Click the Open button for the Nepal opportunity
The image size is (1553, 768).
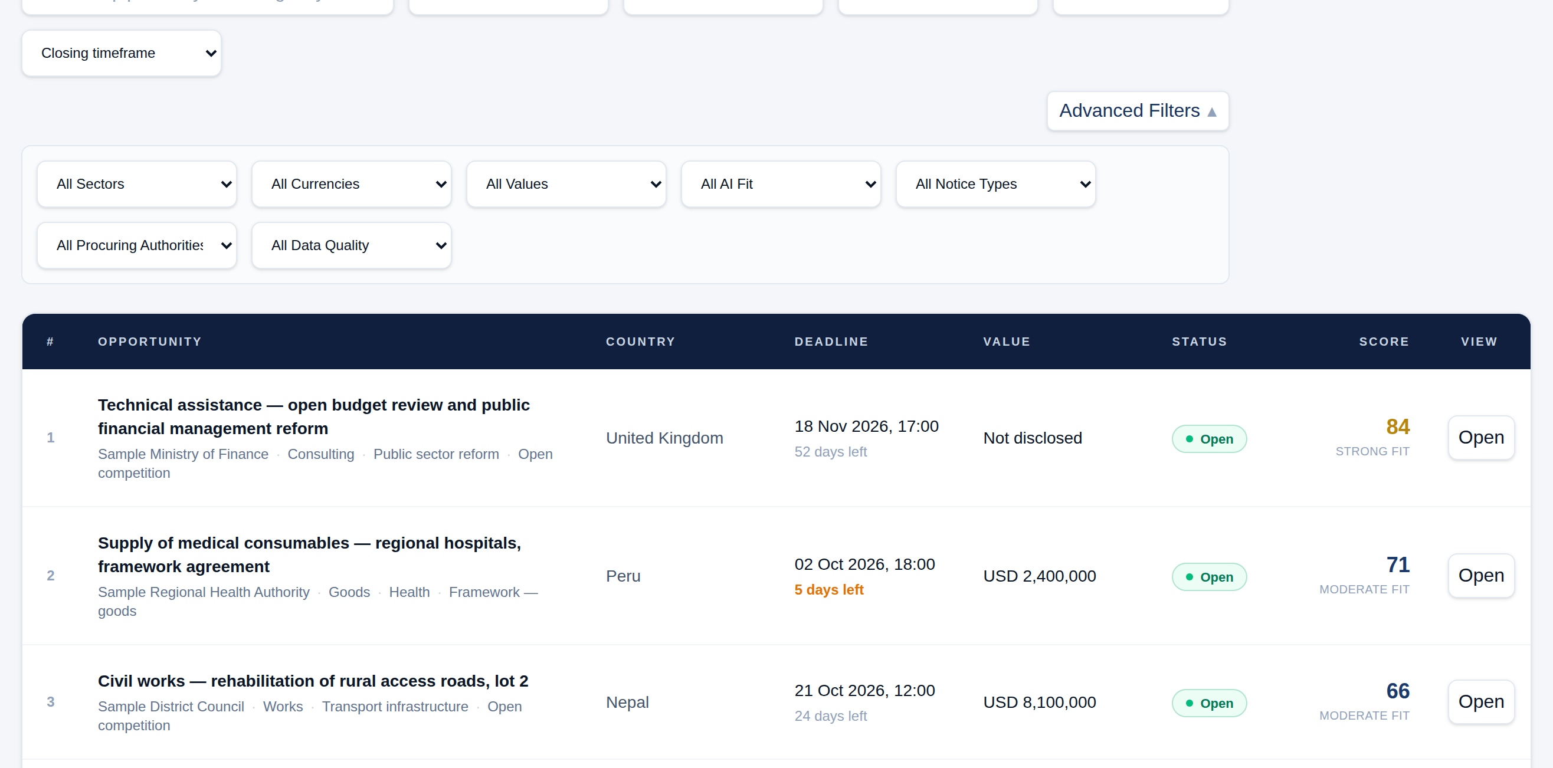[x=1480, y=702]
